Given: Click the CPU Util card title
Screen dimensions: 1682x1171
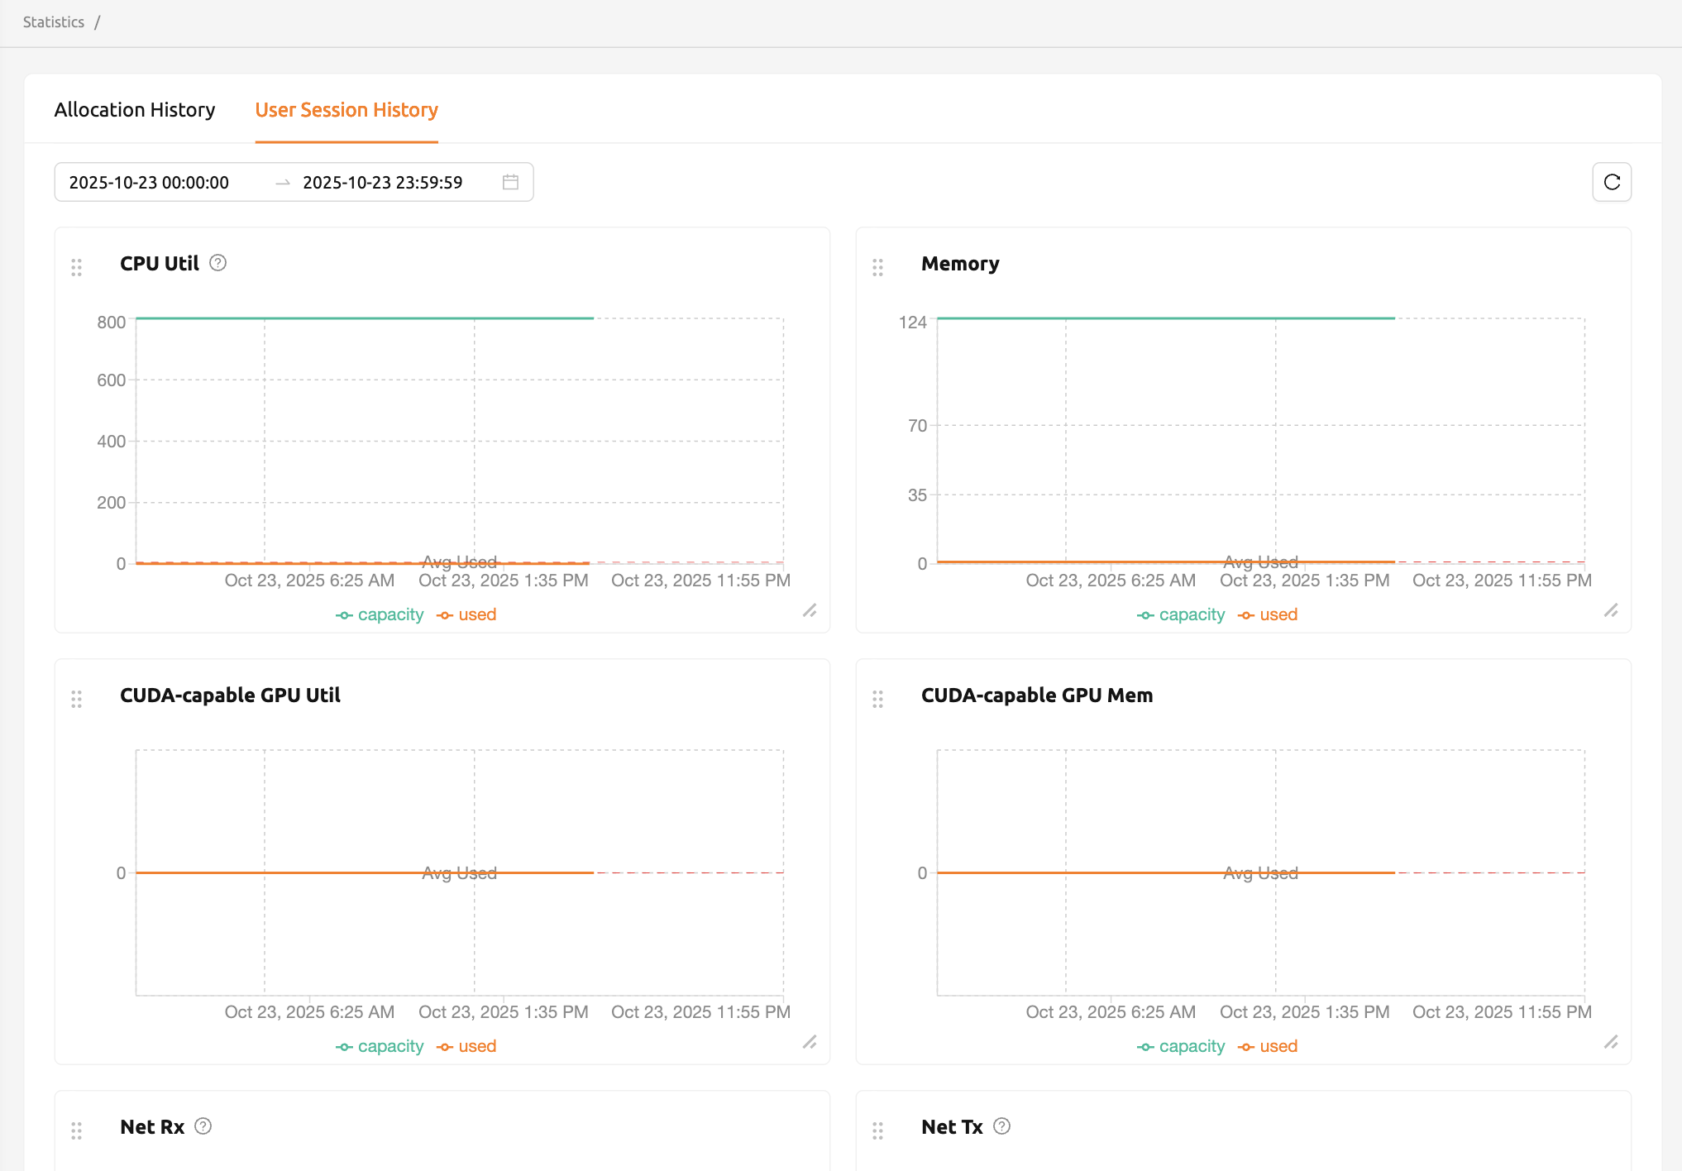Looking at the screenshot, I should [x=160, y=264].
